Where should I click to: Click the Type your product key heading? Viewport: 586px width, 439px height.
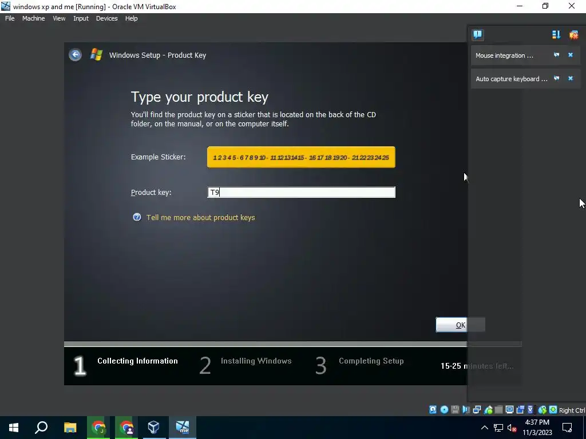pyautogui.click(x=200, y=97)
